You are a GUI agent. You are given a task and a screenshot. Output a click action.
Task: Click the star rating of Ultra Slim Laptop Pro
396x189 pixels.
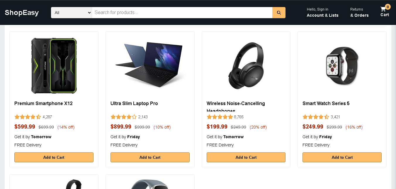coord(123,117)
